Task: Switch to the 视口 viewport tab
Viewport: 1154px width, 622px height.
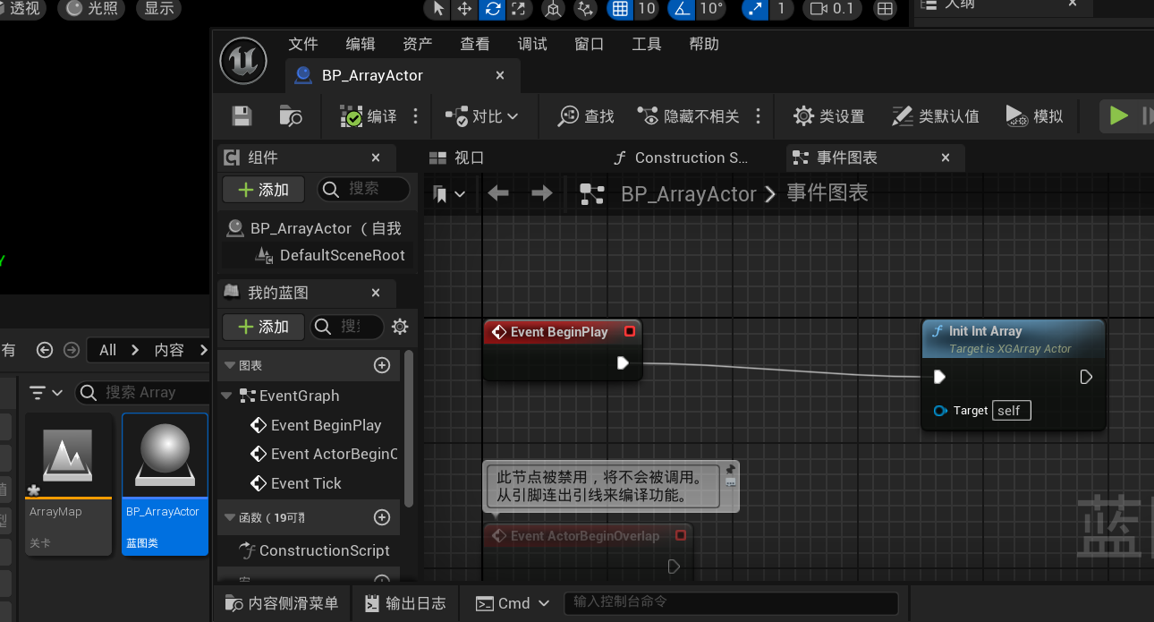Action: (x=457, y=158)
